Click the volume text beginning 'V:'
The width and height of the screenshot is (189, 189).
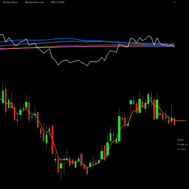pos(183,145)
